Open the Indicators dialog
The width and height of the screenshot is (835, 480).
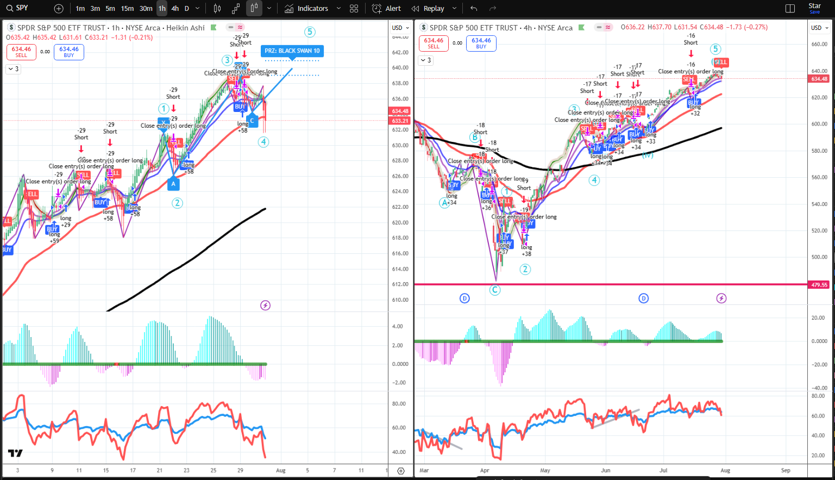click(x=306, y=9)
